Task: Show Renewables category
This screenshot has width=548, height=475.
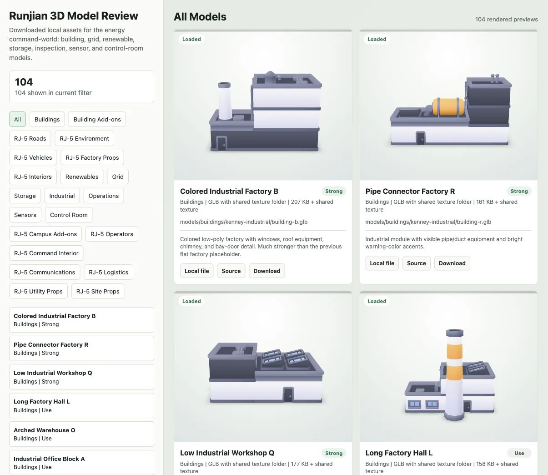Action: 82,177
